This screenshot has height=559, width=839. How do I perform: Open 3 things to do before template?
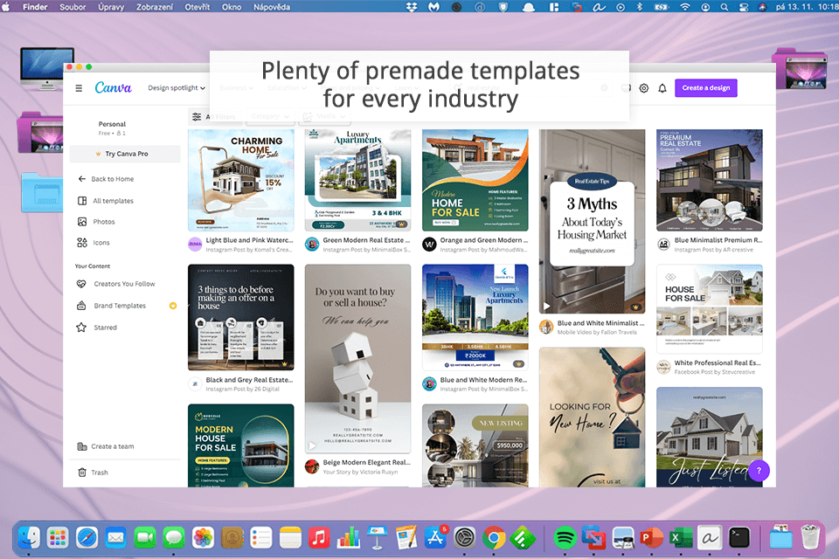(x=241, y=317)
